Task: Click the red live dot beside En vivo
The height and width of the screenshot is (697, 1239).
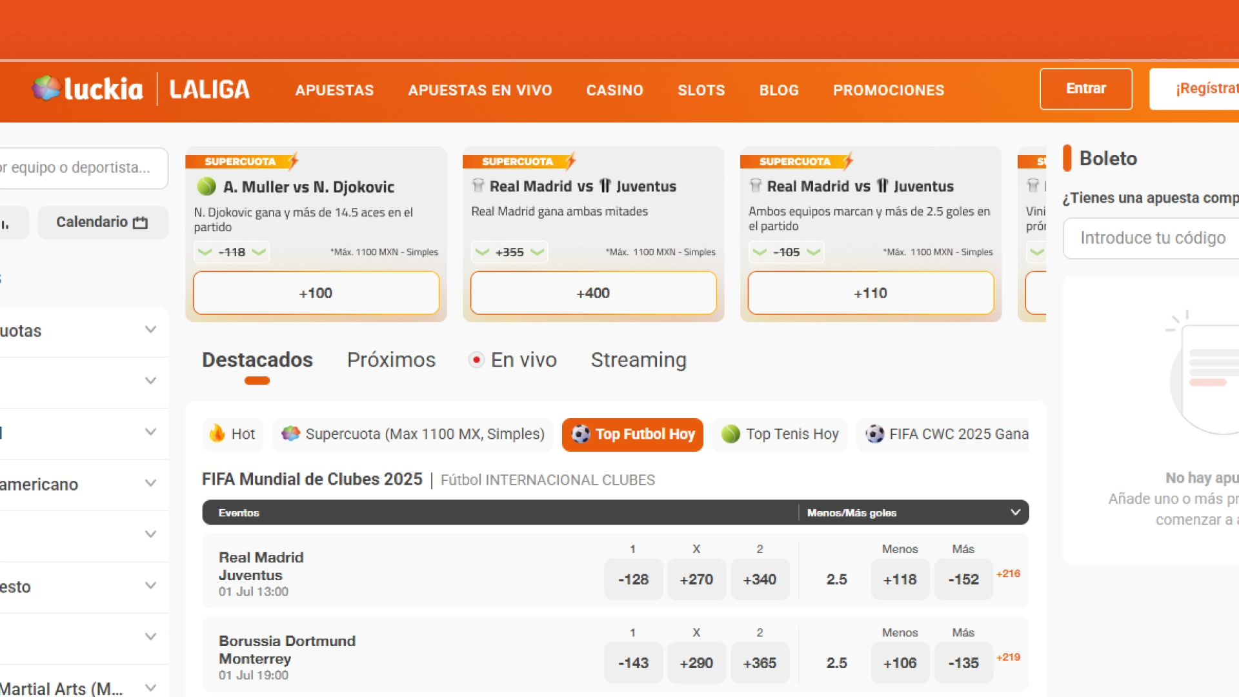Action: [476, 360]
